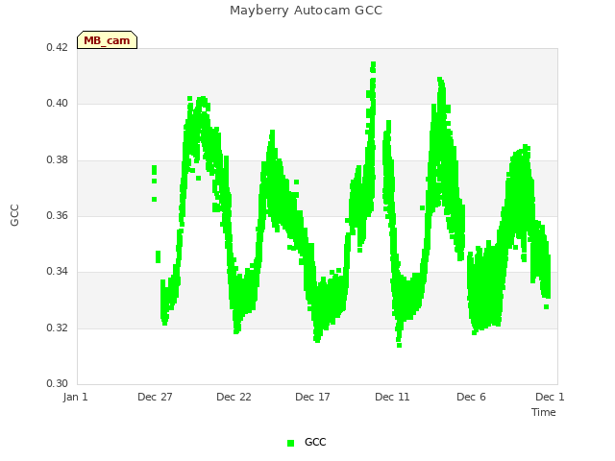Viewport: 615px width, 461px height.
Task: Select the Dec 1 axis tick label
Action: [x=550, y=397]
